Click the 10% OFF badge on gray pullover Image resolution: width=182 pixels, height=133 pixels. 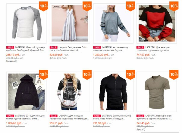click(x=43, y=6)
